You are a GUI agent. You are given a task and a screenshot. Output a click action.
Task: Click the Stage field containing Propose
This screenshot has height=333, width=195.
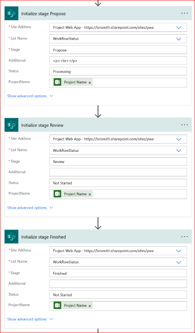pos(118,50)
